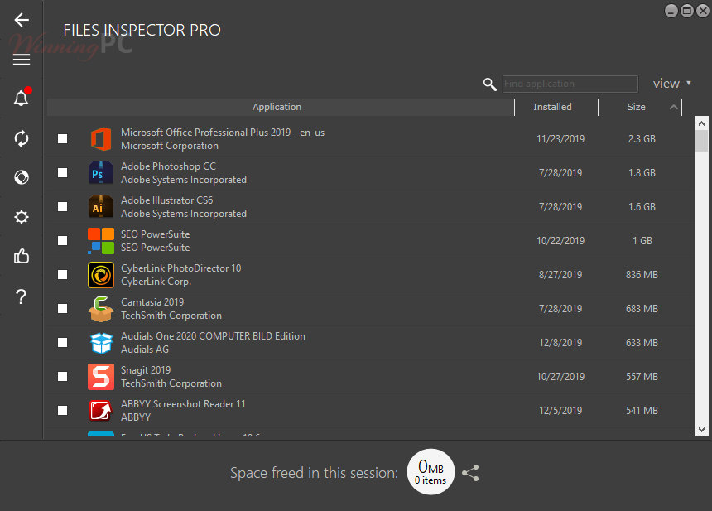
Task: Click the 836 MB size value
Action: [x=642, y=275]
